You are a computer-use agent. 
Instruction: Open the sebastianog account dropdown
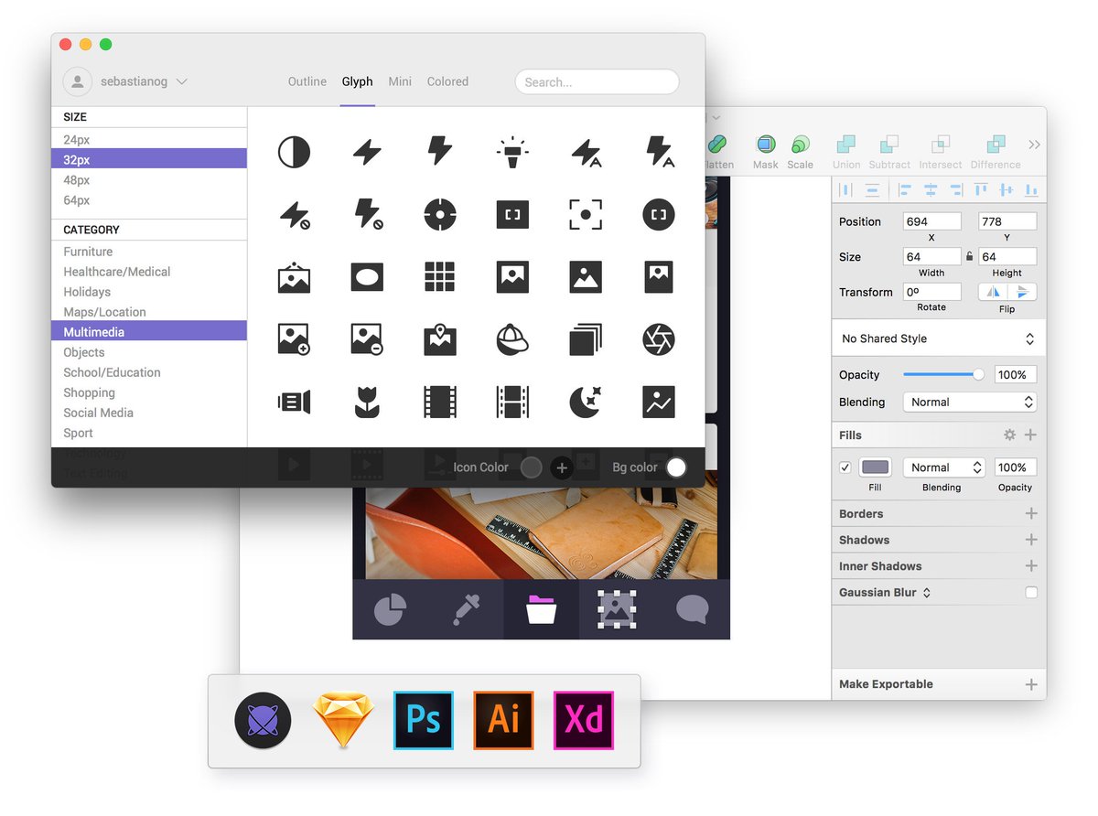pos(125,81)
